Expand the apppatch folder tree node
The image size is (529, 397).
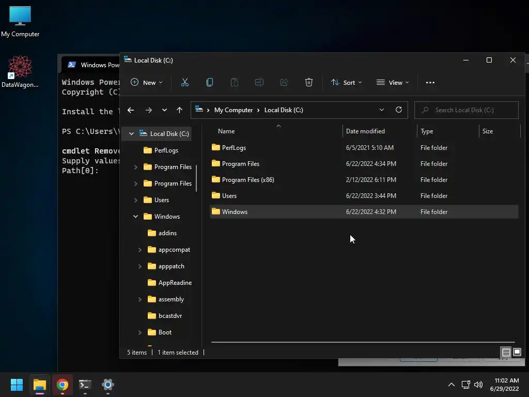139,266
